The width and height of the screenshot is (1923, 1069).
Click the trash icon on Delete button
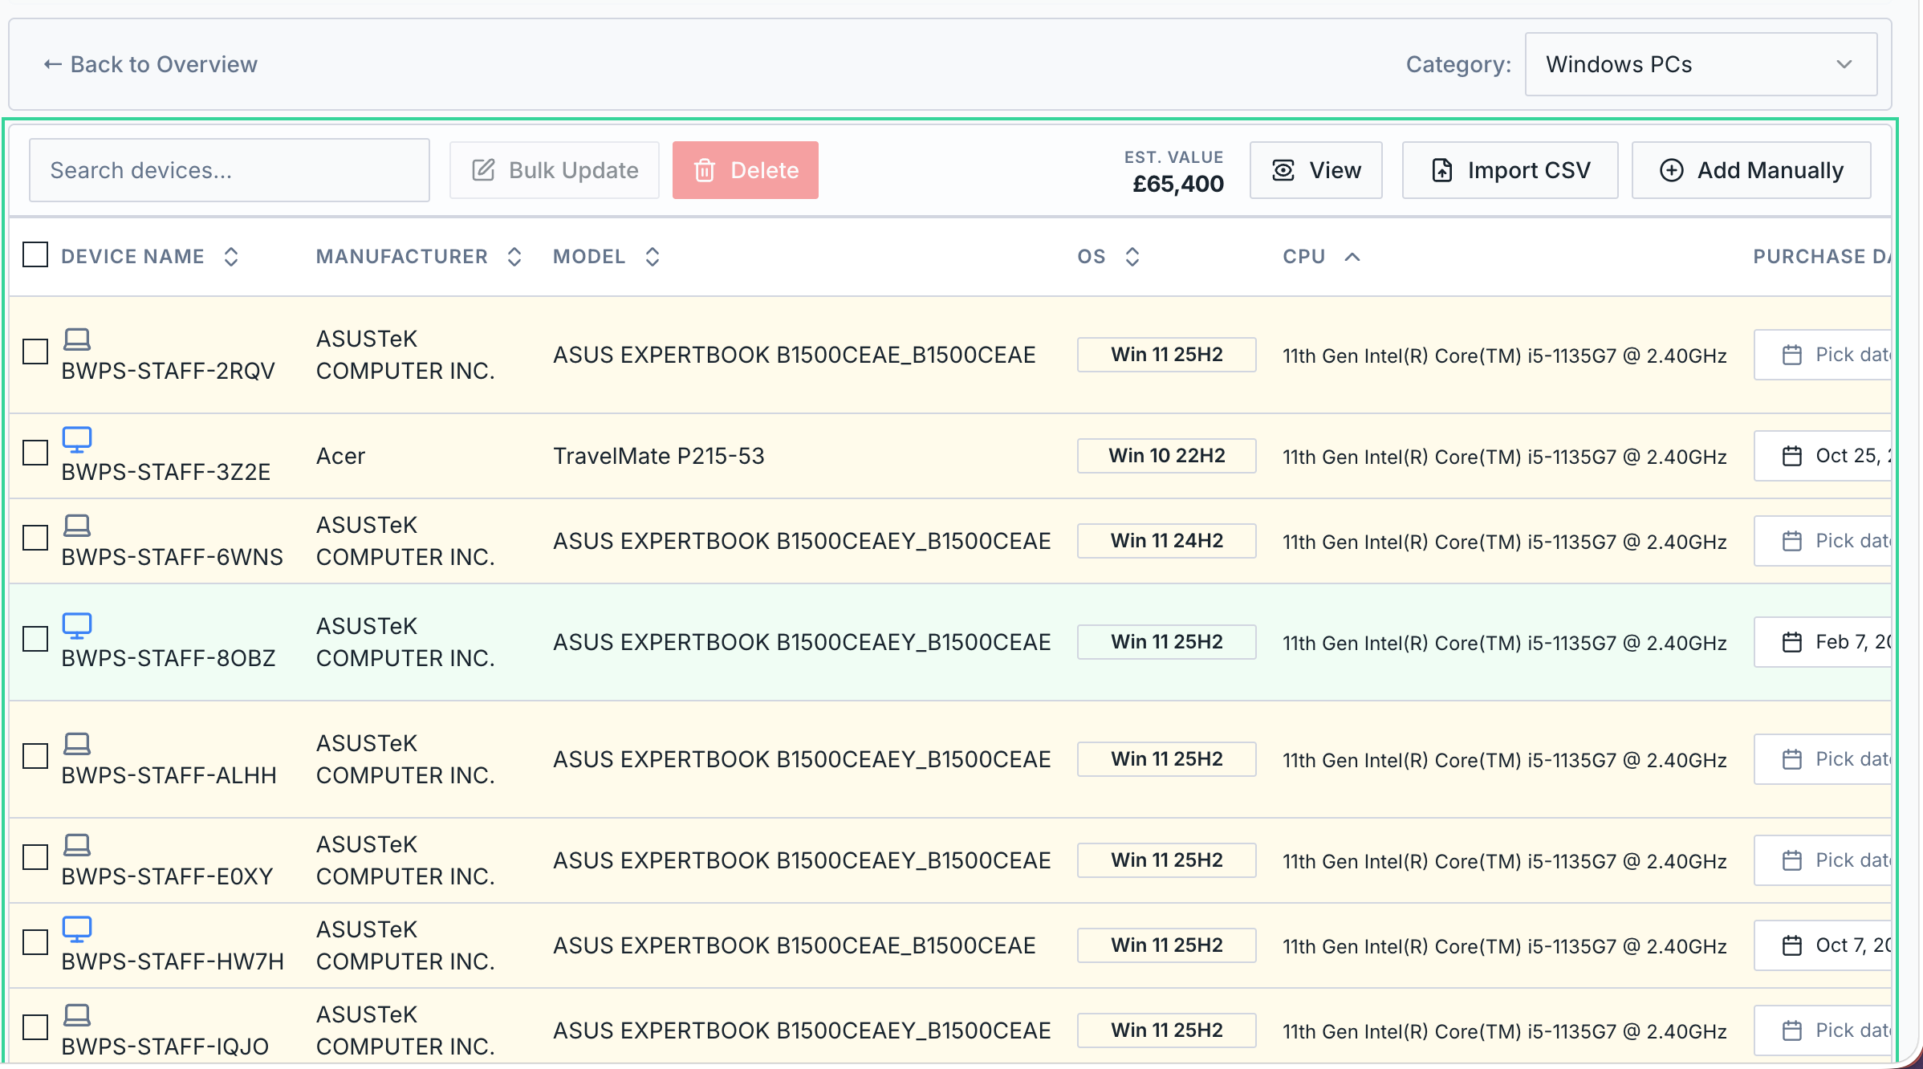click(705, 170)
